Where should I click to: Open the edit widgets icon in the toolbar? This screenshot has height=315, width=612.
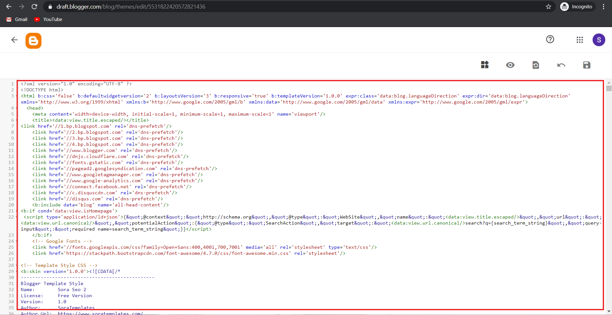[485, 65]
